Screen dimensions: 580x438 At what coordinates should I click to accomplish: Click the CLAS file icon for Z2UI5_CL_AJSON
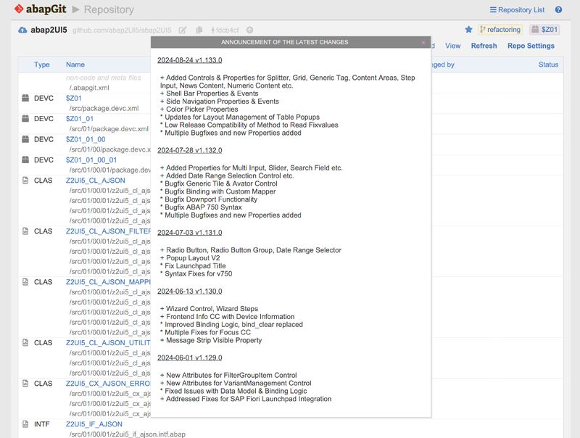[x=25, y=180]
